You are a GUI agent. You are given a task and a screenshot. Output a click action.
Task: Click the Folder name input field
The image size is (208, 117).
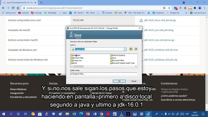[104, 74]
